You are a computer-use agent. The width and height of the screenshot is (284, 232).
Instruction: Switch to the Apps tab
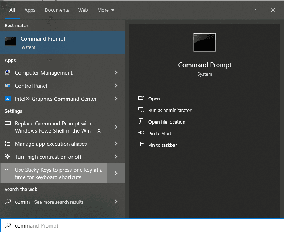coord(30,10)
